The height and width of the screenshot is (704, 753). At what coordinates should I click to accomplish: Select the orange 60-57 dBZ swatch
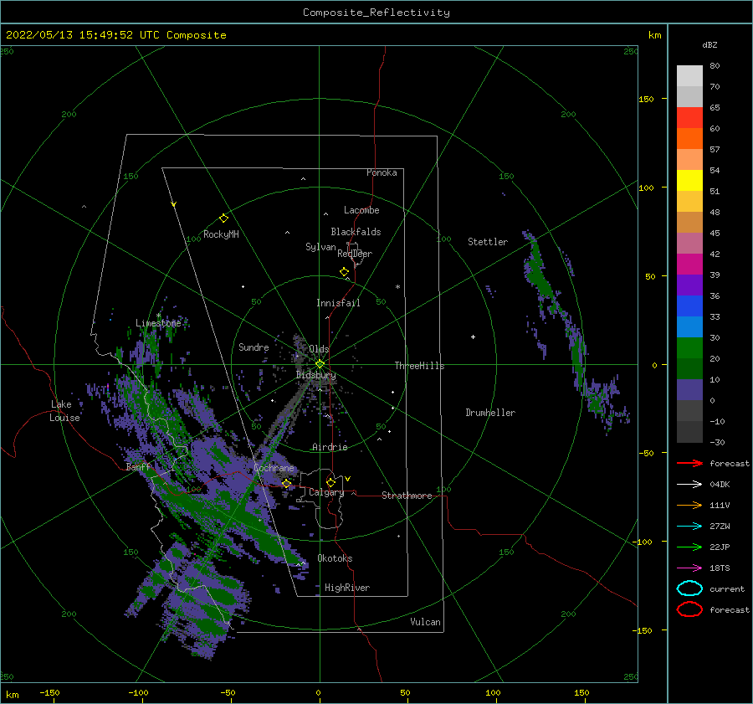point(689,139)
